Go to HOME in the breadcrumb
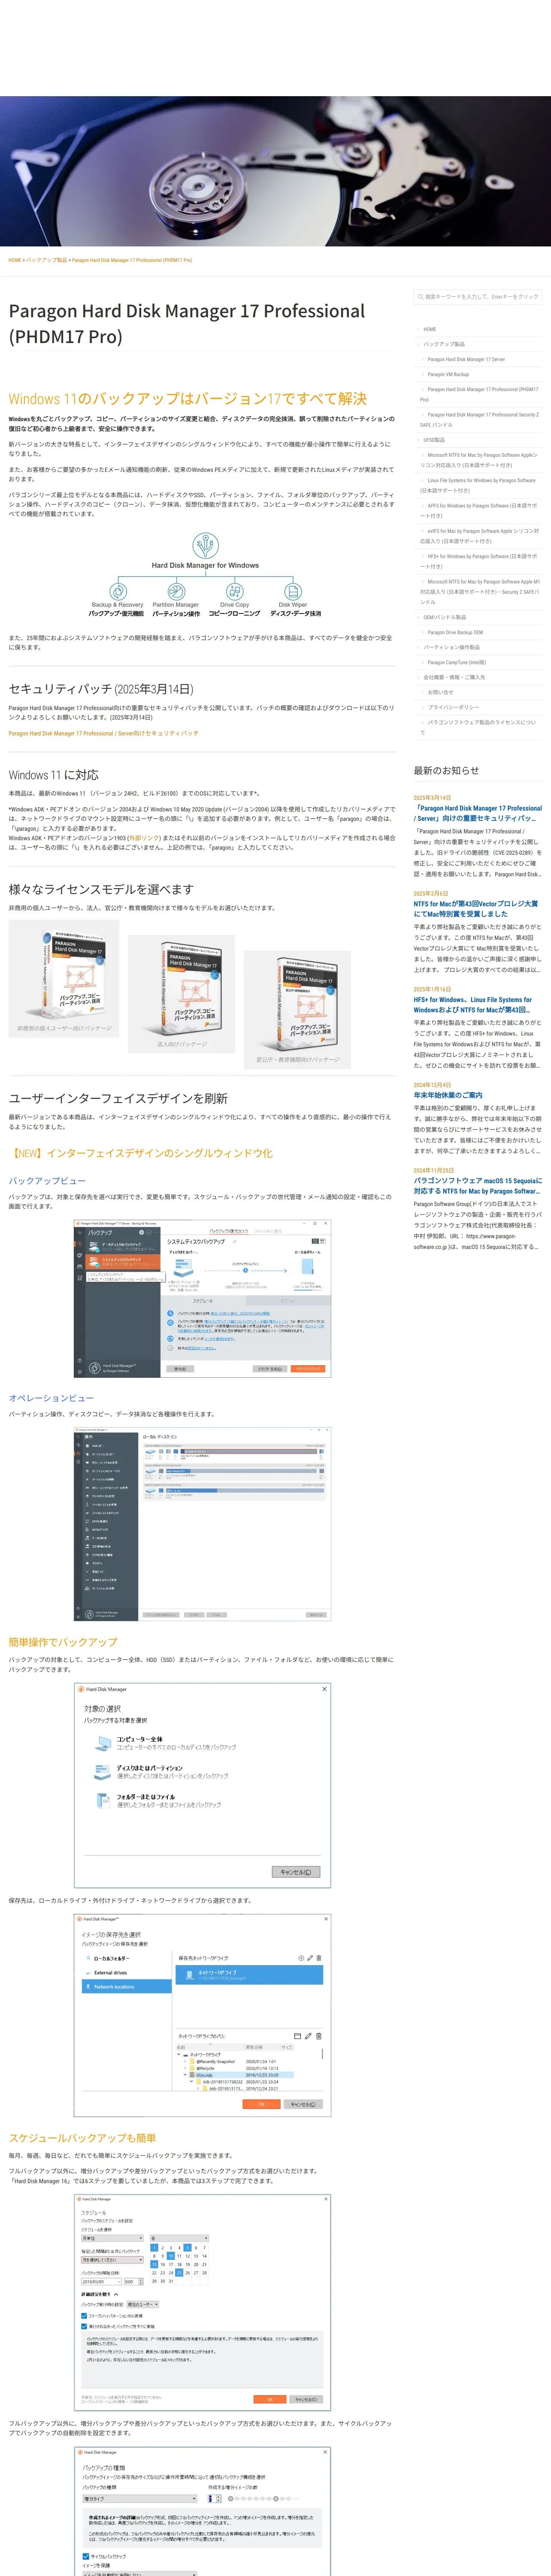Screen dimensions: 551x2576 coord(15,260)
